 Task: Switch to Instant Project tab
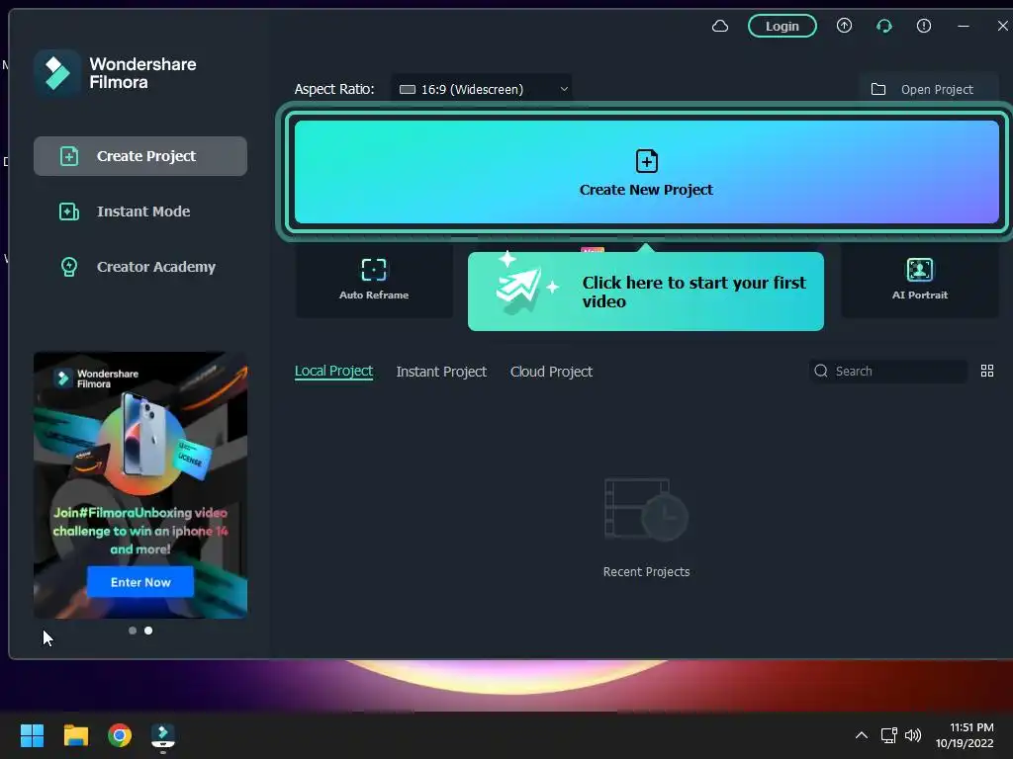pos(441,372)
